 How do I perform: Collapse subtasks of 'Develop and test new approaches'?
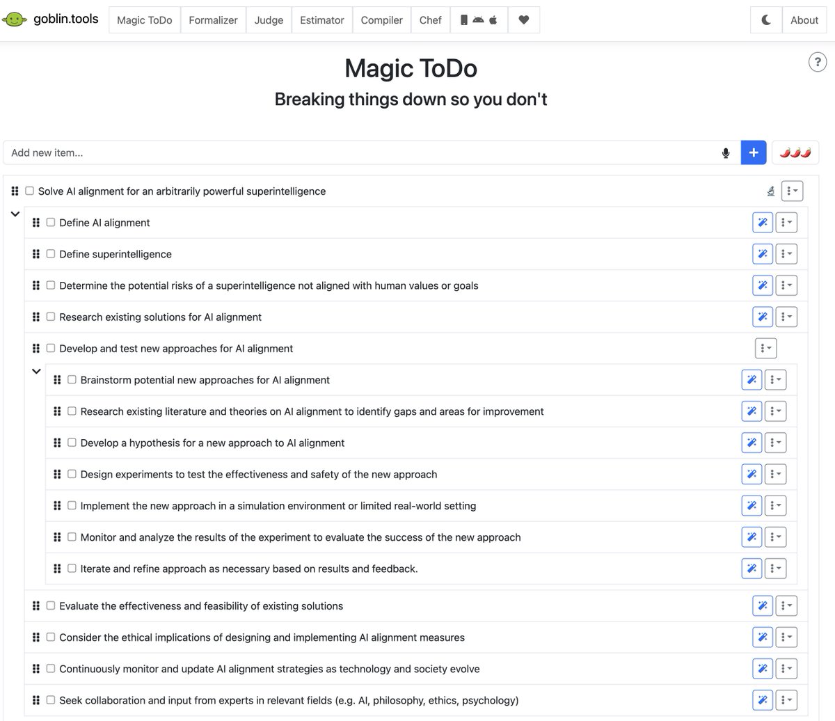tap(36, 372)
